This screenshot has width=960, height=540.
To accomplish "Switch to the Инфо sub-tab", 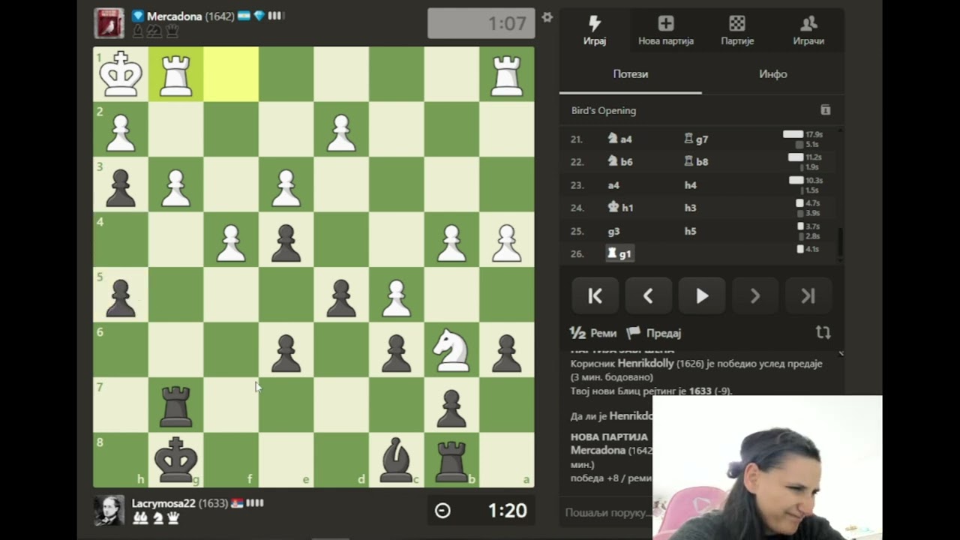I will tap(773, 74).
